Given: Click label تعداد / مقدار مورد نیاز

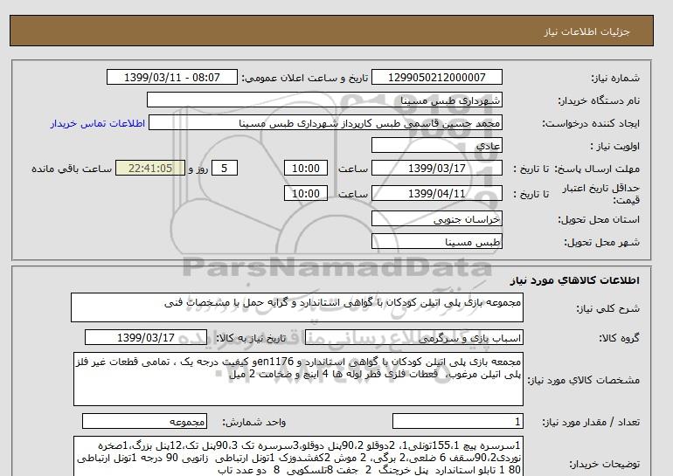Looking at the screenshot, I should click(591, 423).
